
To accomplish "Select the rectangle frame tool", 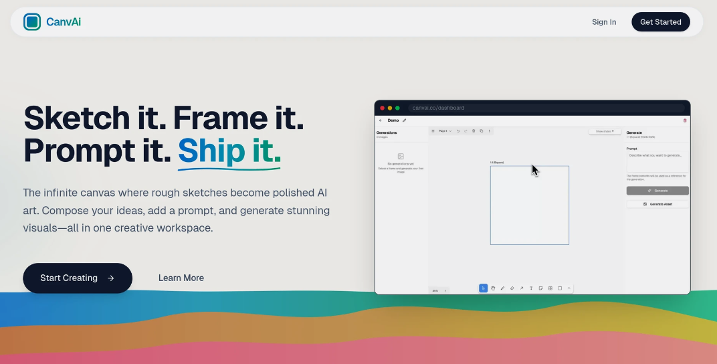I will click(560, 288).
